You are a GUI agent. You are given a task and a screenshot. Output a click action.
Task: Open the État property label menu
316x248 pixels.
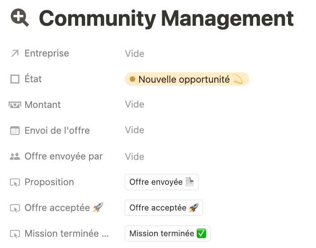(33, 79)
